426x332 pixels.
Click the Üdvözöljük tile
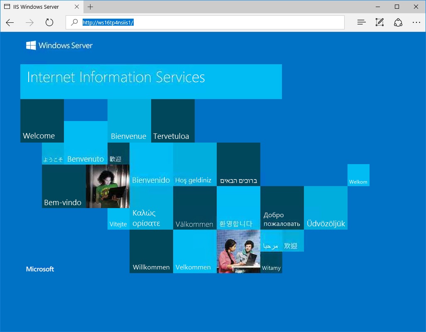pyautogui.click(x=326, y=208)
